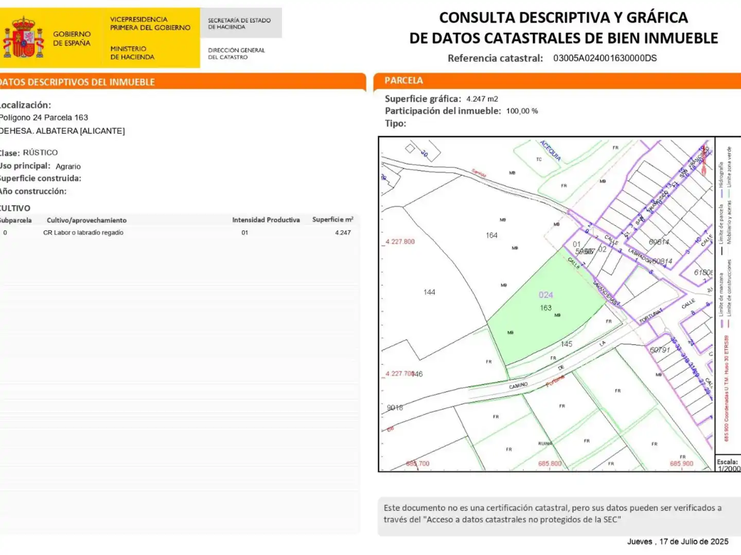Click the 4.227.800 coordinate marker
This screenshot has width=741, height=555.
(400, 242)
